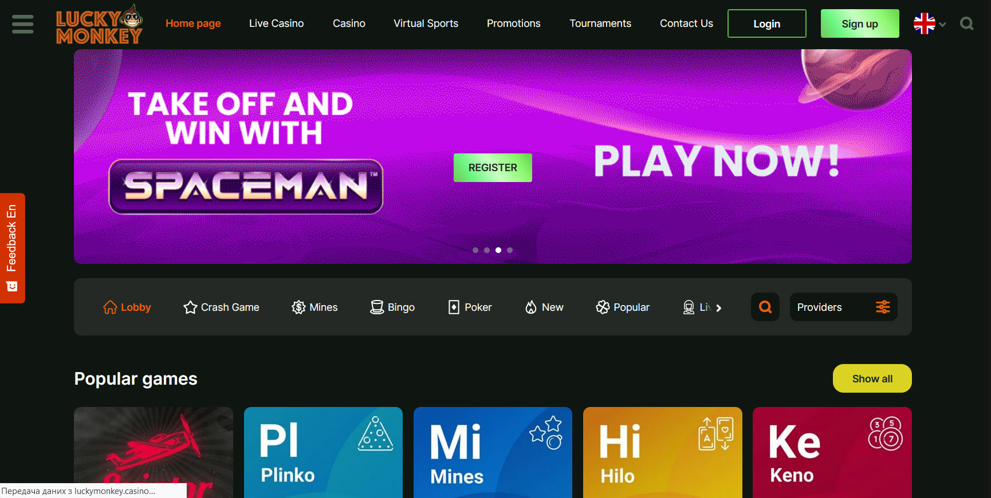Open the Plinko game tile
Screen dimensions: 991x498
coord(323,452)
